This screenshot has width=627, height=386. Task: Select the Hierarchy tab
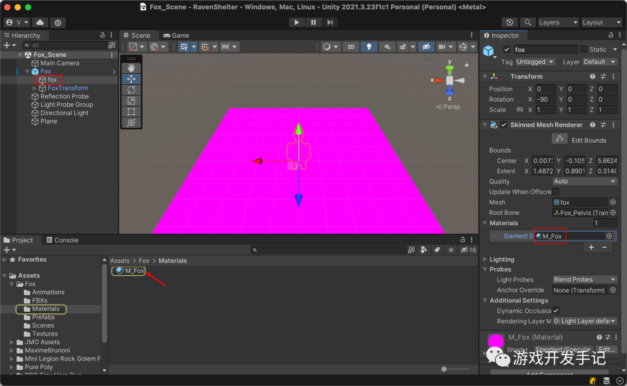click(23, 35)
